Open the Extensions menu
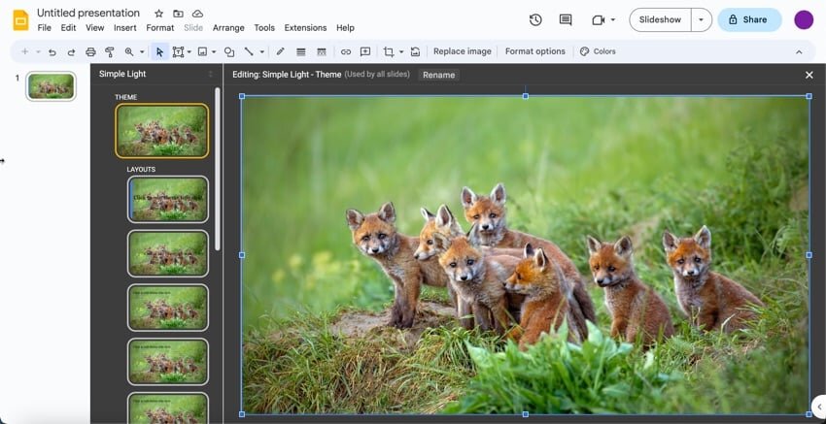 coord(305,28)
